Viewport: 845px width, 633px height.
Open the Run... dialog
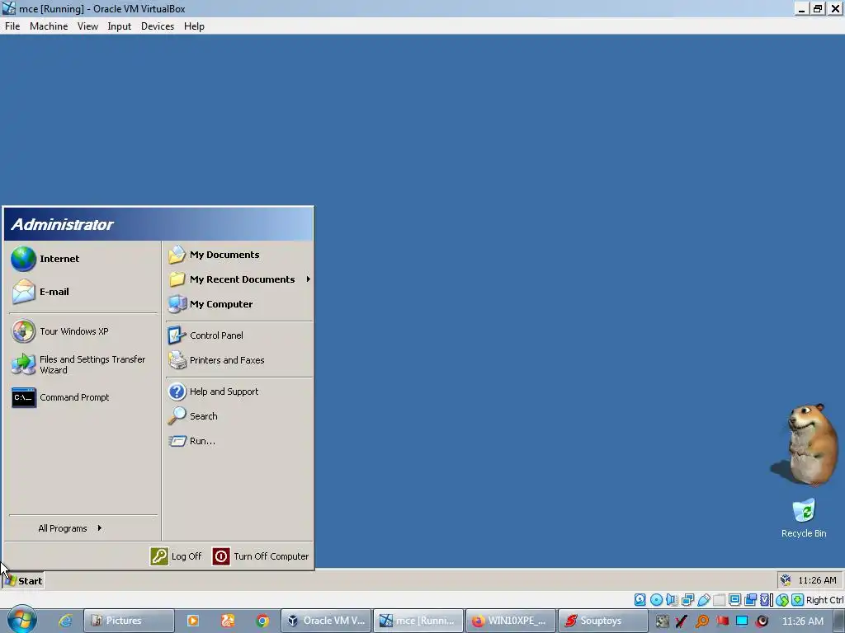191,441
